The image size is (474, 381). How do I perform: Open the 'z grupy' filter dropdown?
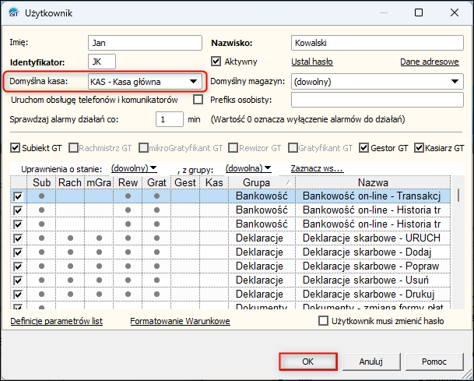click(248, 168)
